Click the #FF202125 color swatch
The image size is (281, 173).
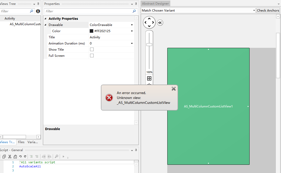(x=91, y=31)
